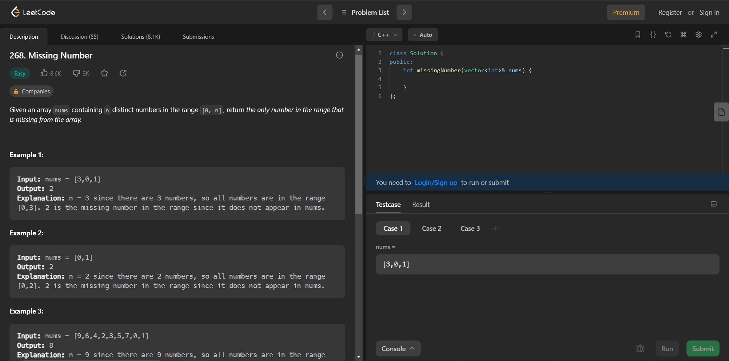Image resolution: width=729 pixels, height=361 pixels.
Task: Star this problem as favorite
Action: point(104,73)
